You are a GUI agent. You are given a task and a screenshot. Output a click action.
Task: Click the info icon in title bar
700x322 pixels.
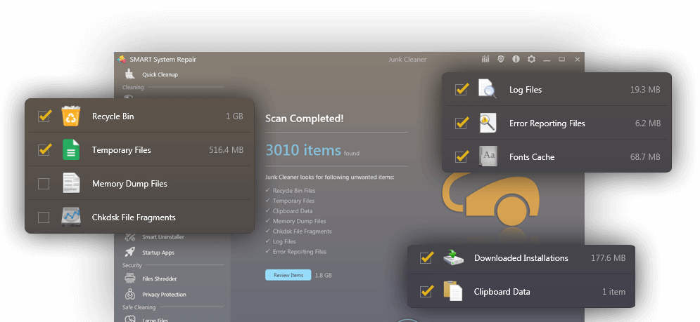coord(516,60)
